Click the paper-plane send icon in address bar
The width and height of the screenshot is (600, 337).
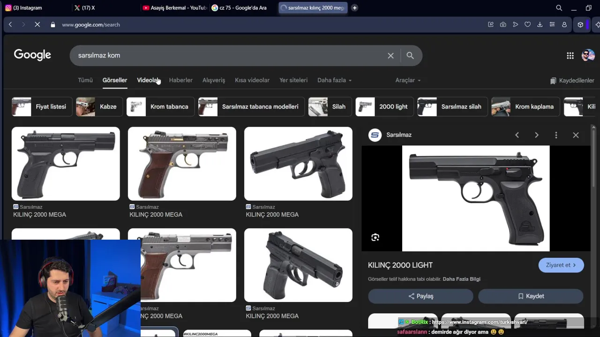pyautogui.click(x=515, y=24)
